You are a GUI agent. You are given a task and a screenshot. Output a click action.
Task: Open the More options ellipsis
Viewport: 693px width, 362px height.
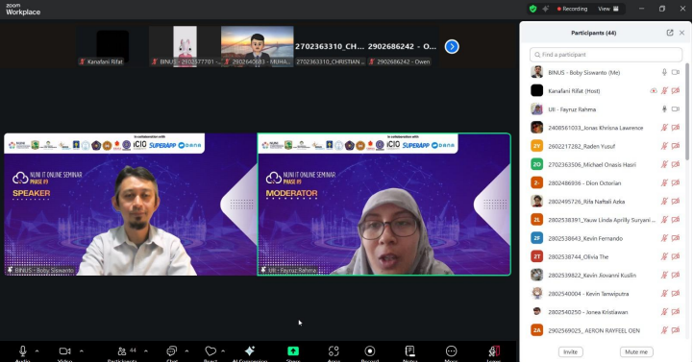(451, 351)
